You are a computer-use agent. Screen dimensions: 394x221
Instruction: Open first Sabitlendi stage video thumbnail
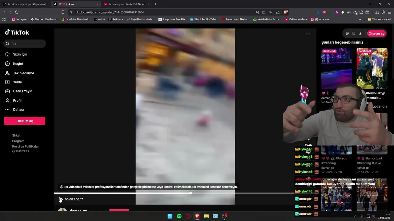337,68
